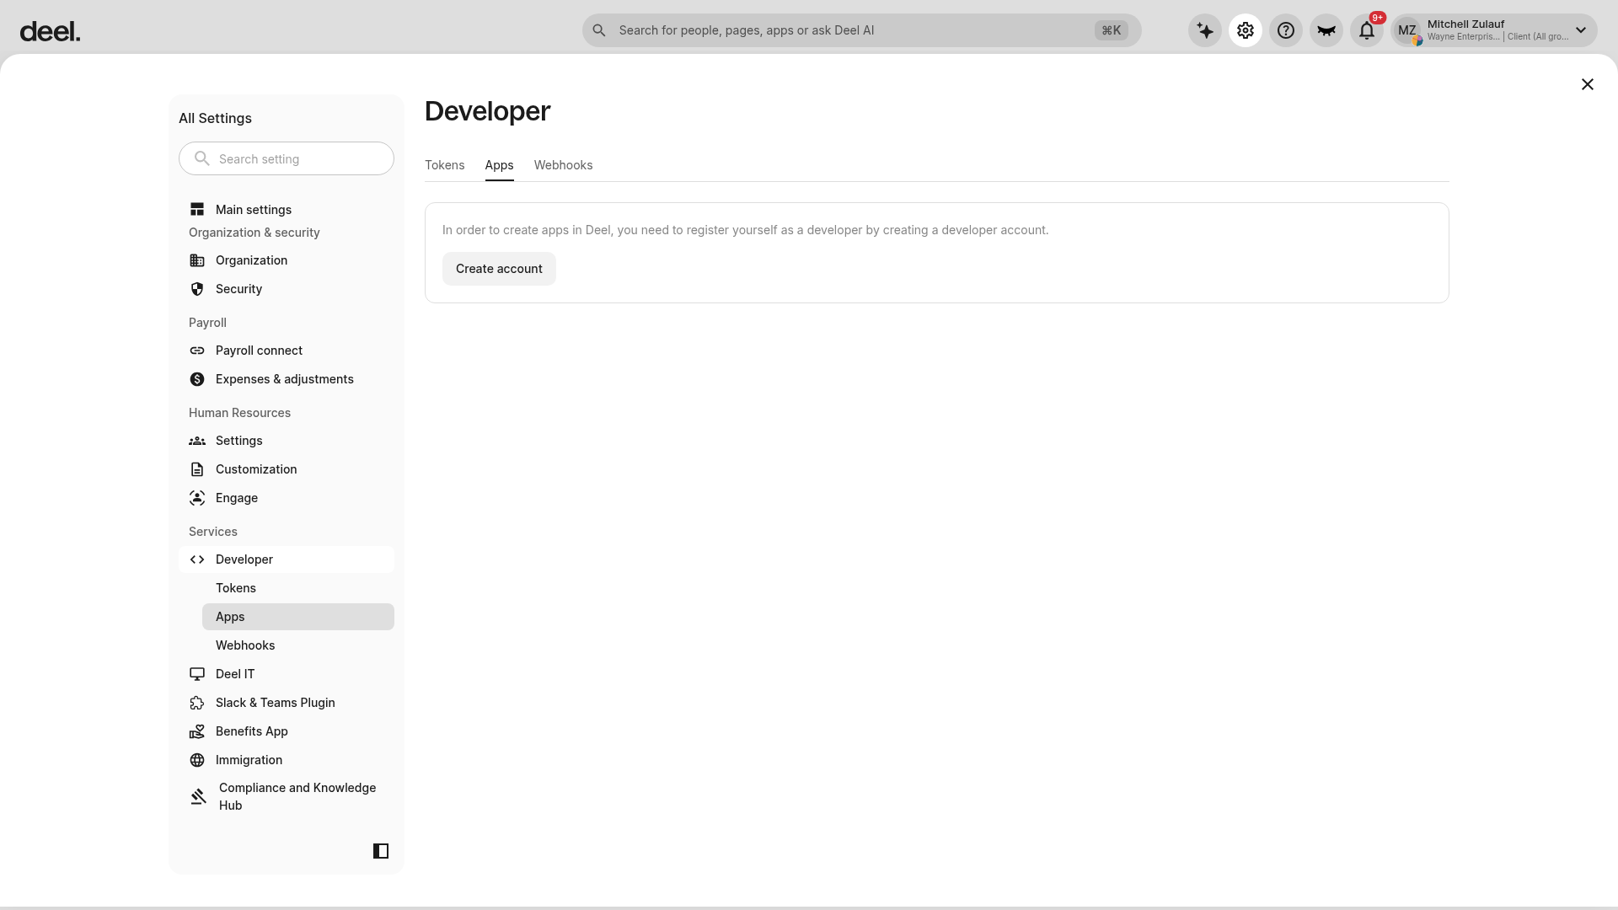Open Security settings

(287, 289)
